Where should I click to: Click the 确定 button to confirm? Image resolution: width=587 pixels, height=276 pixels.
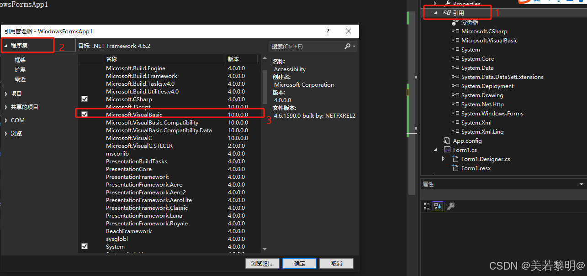click(299, 263)
